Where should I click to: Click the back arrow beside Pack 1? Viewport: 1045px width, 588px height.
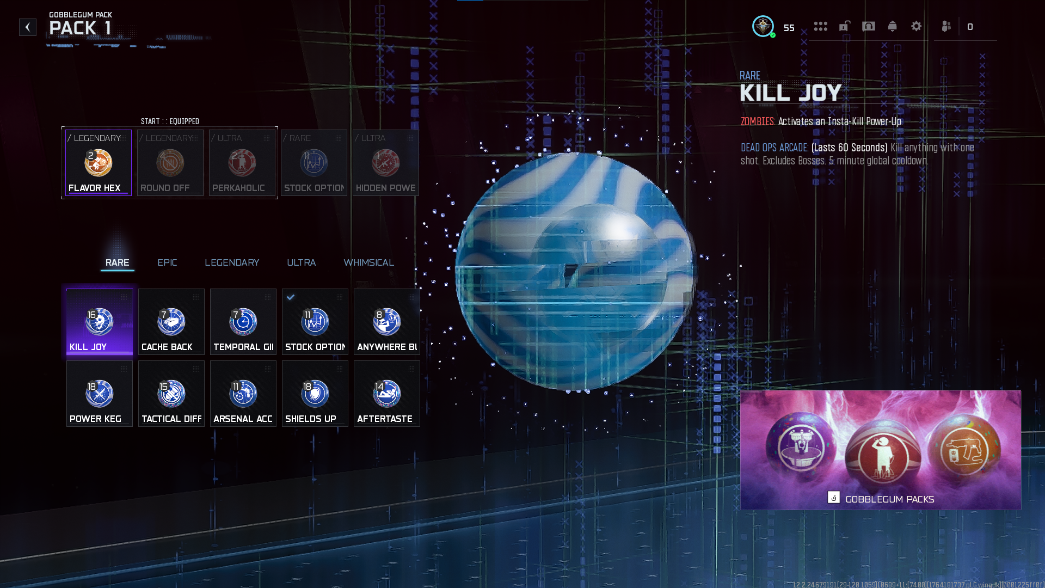point(28,27)
